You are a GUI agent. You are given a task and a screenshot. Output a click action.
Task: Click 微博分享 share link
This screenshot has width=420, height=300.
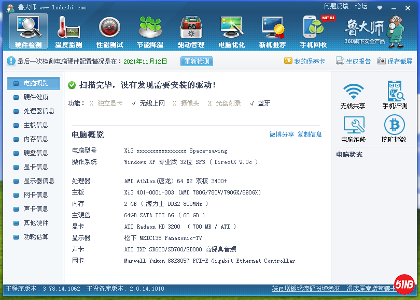pos(282,134)
